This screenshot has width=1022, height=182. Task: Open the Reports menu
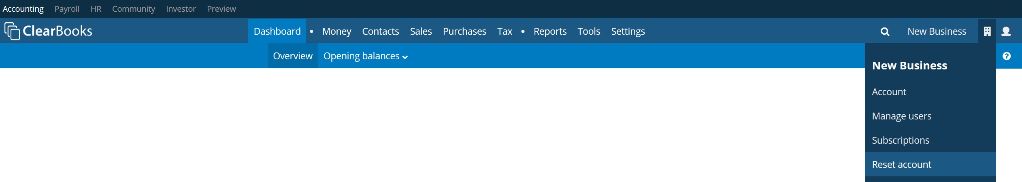pos(550,31)
